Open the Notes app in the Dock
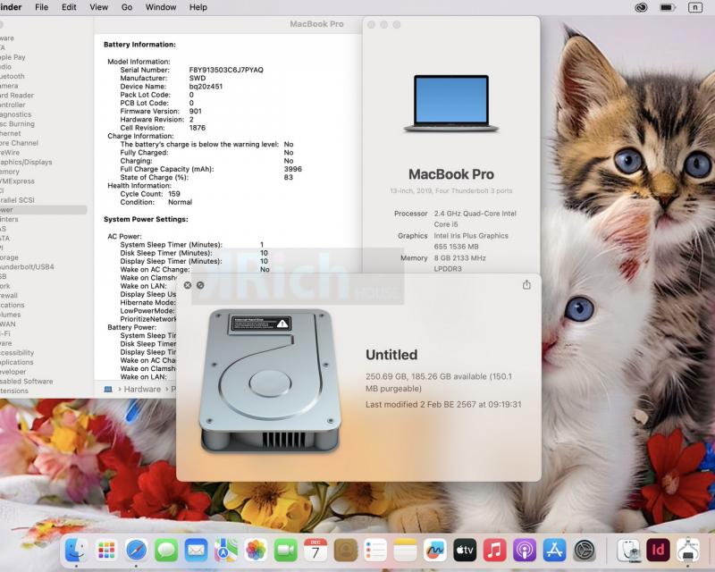This screenshot has width=715, height=572. pyautogui.click(x=406, y=550)
